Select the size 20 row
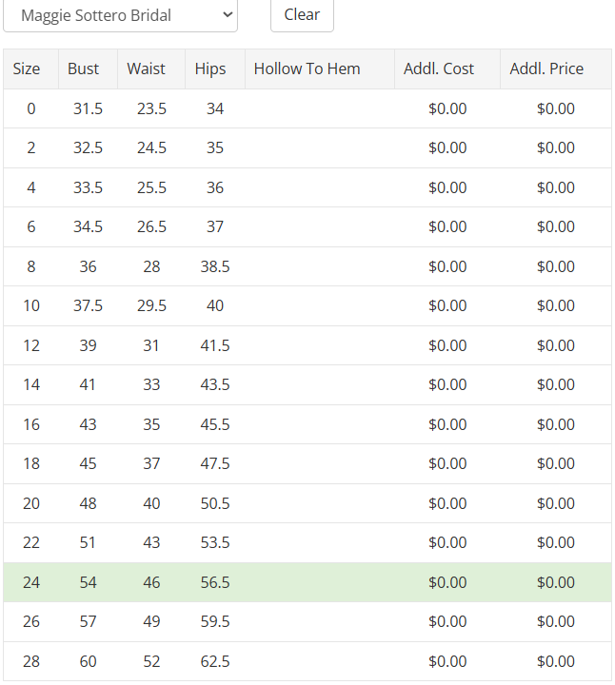 (307, 503)
